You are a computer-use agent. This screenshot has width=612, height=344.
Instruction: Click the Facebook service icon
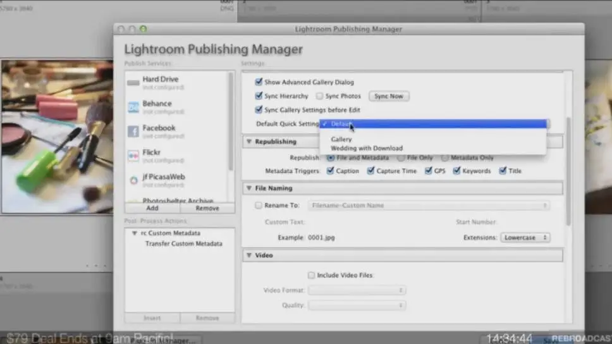133,131
